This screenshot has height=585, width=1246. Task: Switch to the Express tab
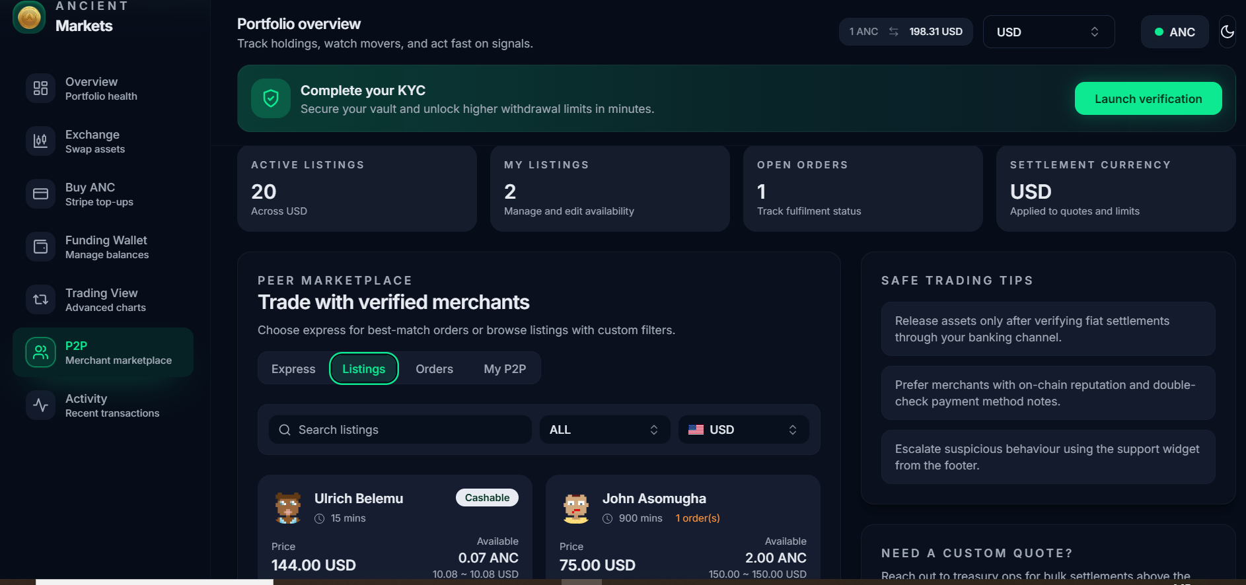coord(293,369)
